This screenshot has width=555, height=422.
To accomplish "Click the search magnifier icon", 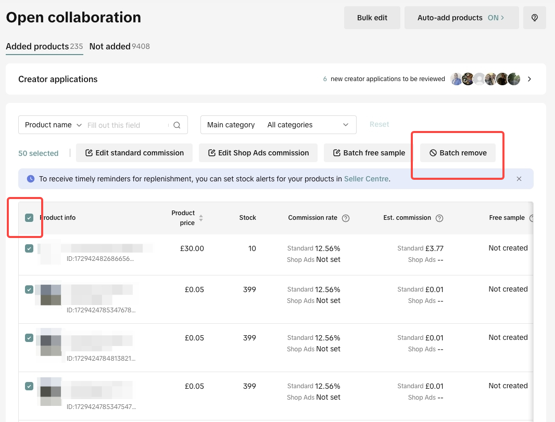I will (177, 125).
